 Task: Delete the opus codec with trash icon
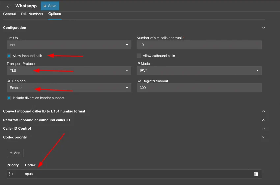pyautogui.click(x=256, y=174)
